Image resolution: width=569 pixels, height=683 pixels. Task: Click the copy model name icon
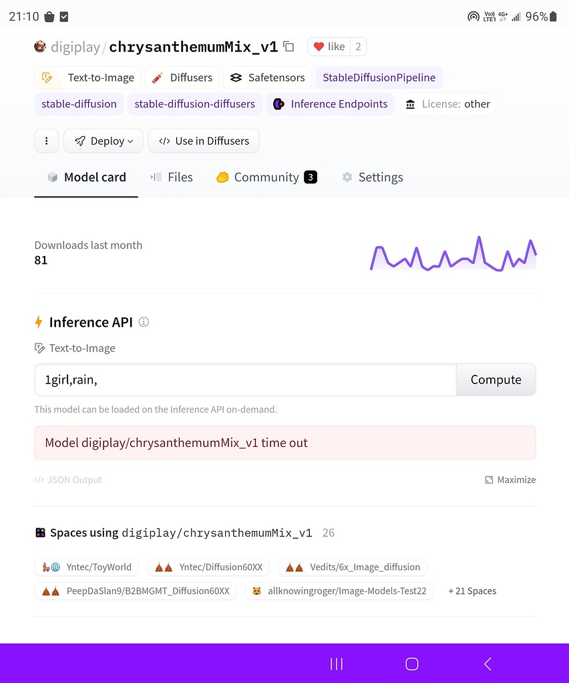coord(289,47)
